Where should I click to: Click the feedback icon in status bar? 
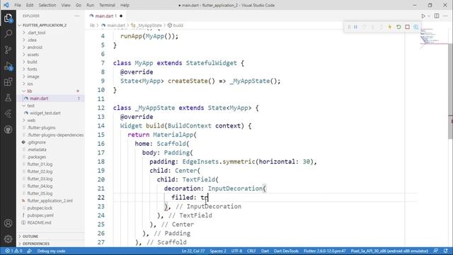pos(436,251)
